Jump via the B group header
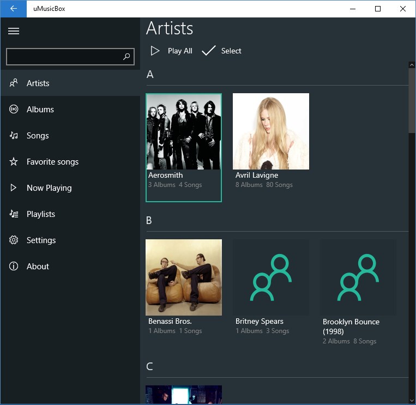 tap(149, 220)
